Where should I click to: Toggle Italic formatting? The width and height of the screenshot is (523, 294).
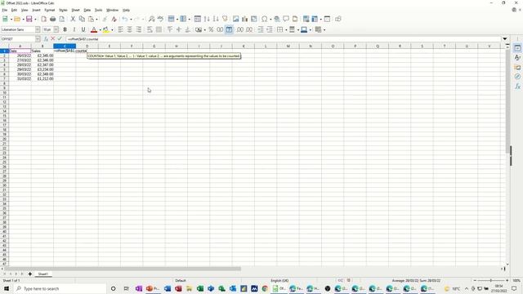tap(74, 29)
